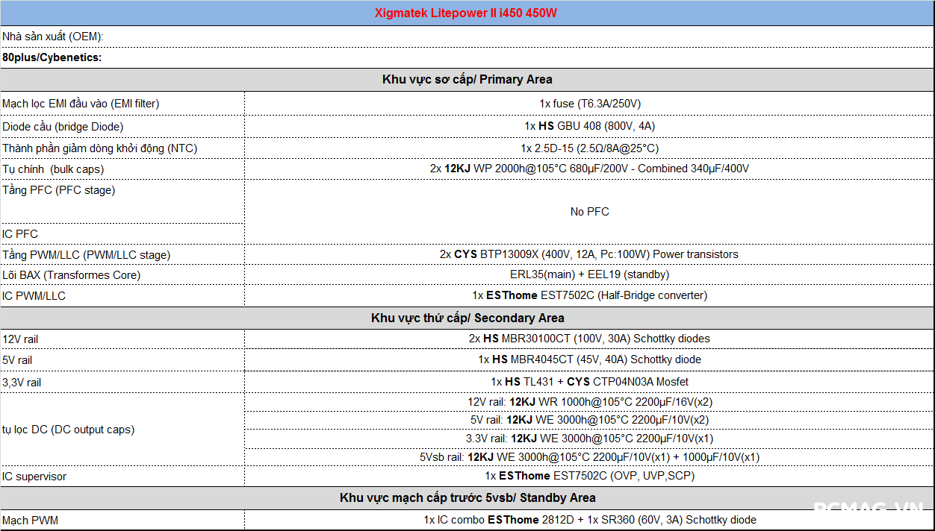Select the Mạch PWM label cell
This screenshot has width=935, height=531.
122,521
